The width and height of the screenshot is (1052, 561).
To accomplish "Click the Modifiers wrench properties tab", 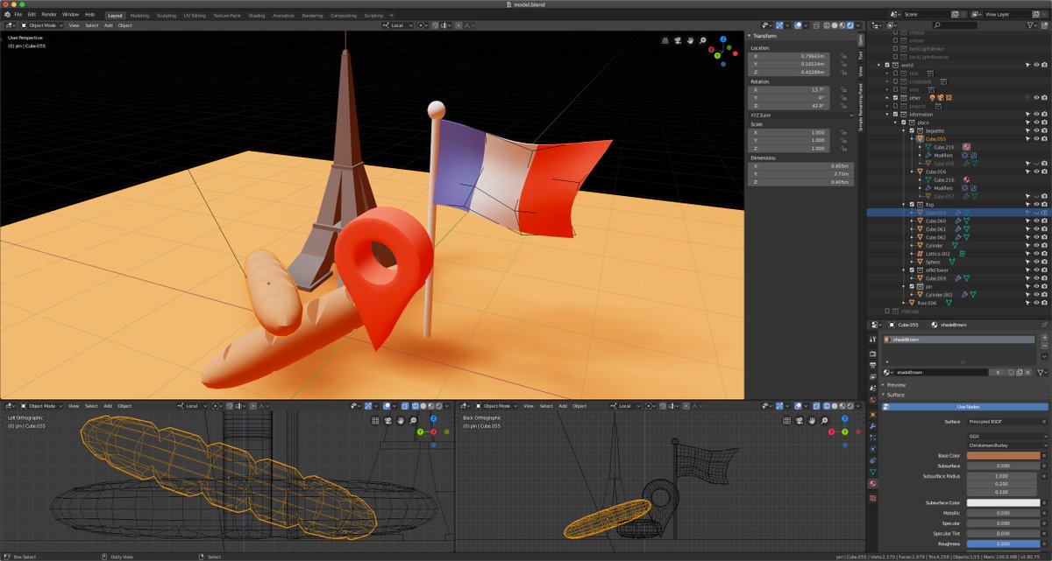I will (x=872, y=426).
